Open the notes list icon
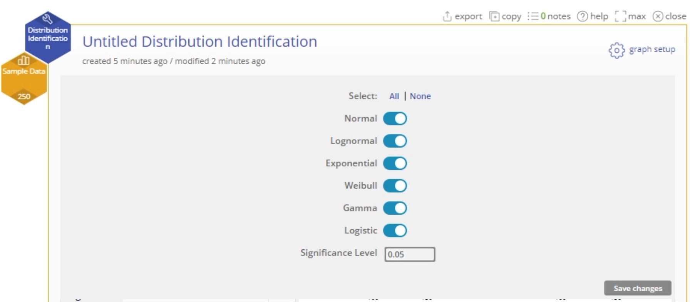This screenshot has width=690, height=302. click(533, 16)
